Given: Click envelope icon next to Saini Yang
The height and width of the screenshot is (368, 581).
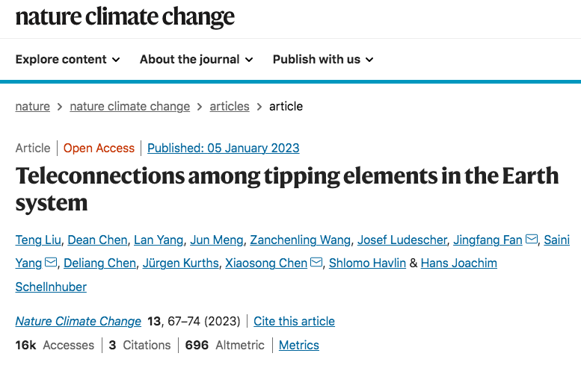Looking at the screenshot, I should click(51, 263).
